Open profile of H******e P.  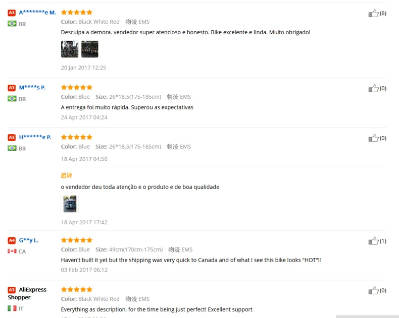coord(35,137)
